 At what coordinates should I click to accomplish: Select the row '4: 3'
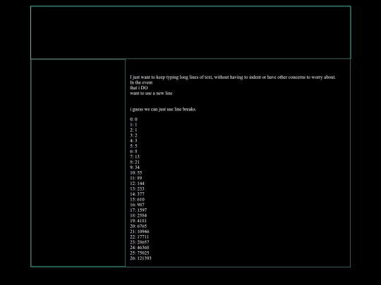coord(133,141)
